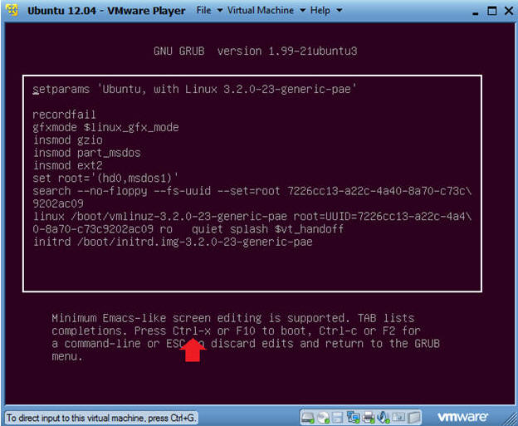Click the CD/DVD drive device icon
This screenshot has height=426, width=518.
click(x=323, y=418)
